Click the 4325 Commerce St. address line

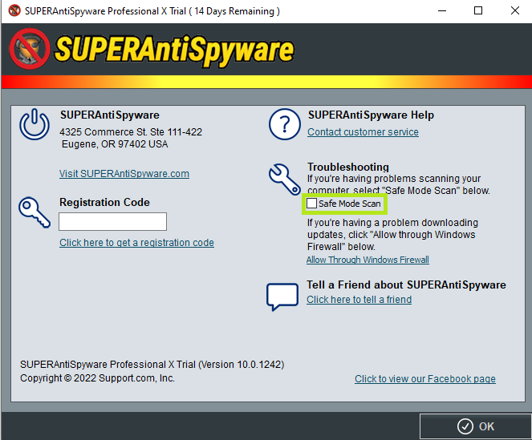[x=131, y=132]
